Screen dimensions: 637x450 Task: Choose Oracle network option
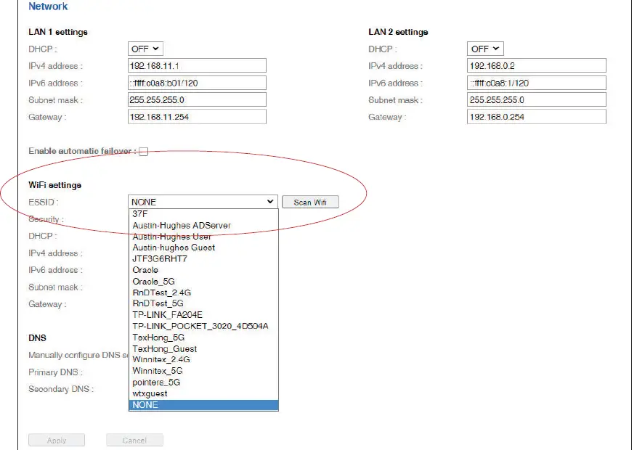pyautogui.click(x=203, y=270)
